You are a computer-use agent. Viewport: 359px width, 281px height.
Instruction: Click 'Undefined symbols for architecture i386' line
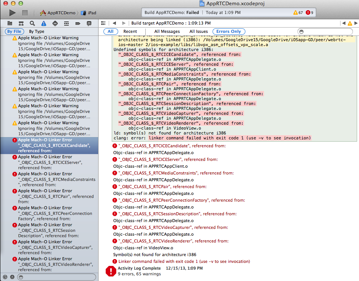pos(163,49)
